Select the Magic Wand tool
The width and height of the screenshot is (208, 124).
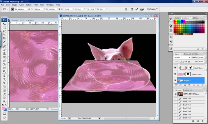coord(4,35)
